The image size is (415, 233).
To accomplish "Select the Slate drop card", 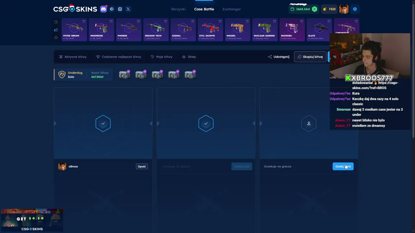I will [x=319, y=30].
